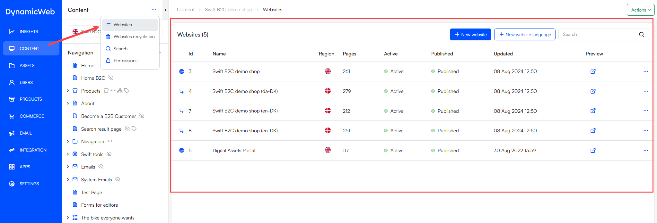This screenshot has height=223, width=657.
Task: Open the Actions dropdown
Action: 641,10
